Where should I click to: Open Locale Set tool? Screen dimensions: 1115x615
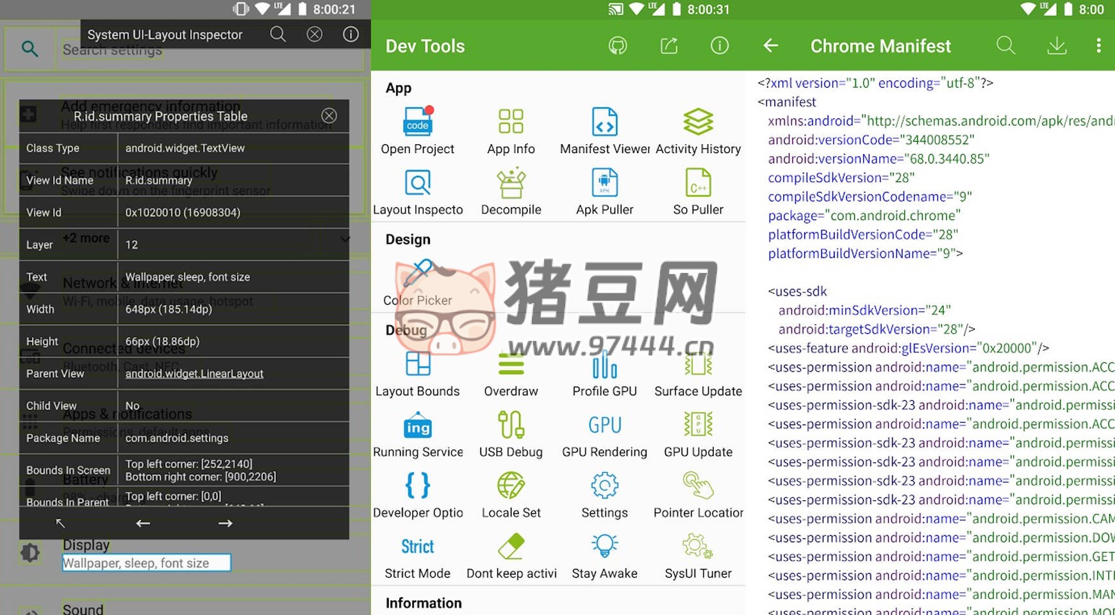point(511,496)
